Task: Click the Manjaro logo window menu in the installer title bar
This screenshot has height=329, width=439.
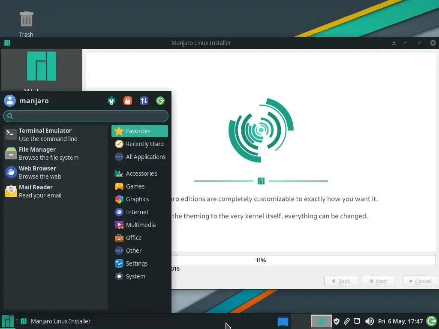Action: coord(7,43)
